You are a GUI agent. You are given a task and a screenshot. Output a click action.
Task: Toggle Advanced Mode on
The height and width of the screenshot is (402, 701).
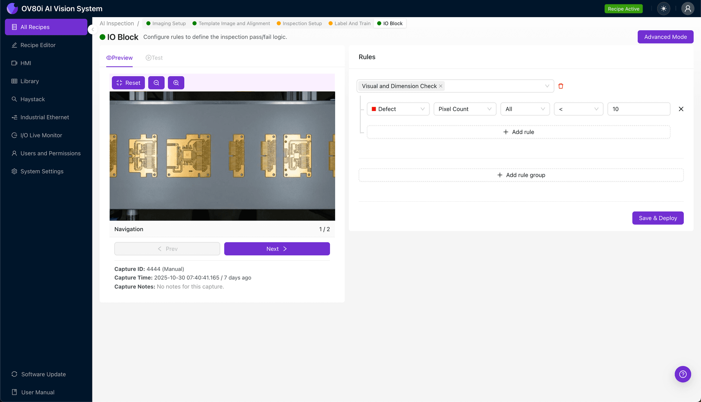[665, 37]
